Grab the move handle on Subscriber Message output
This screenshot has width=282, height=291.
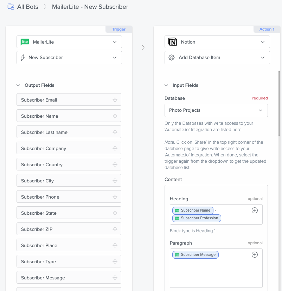coord(115,278)
